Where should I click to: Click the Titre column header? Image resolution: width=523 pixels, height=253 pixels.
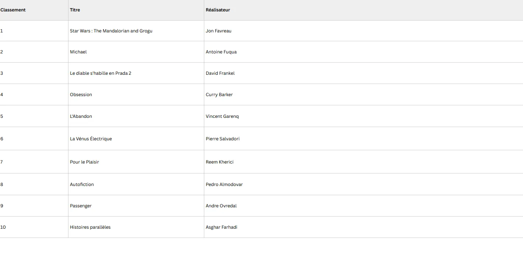[136, 10]
